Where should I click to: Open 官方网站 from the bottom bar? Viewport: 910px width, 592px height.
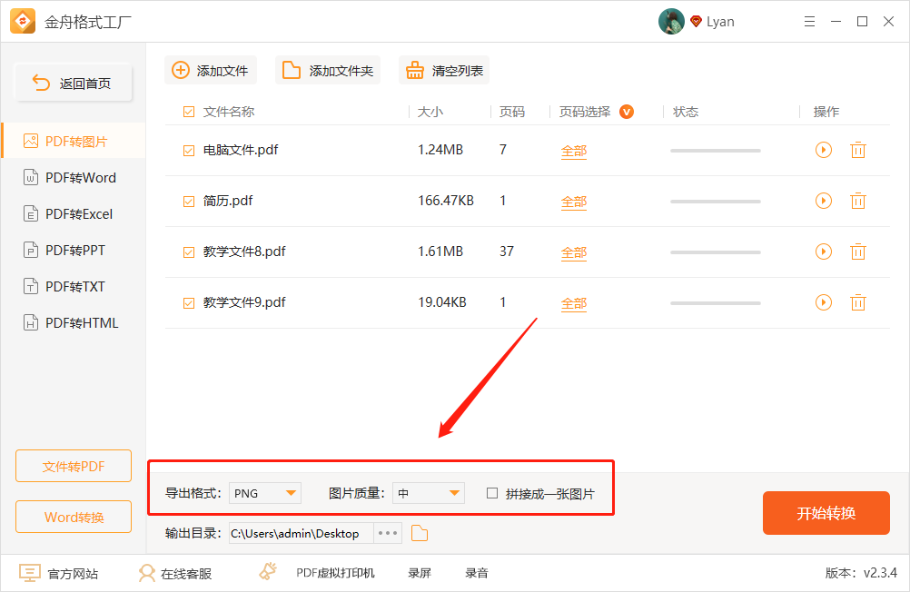[x=59, y=574]
